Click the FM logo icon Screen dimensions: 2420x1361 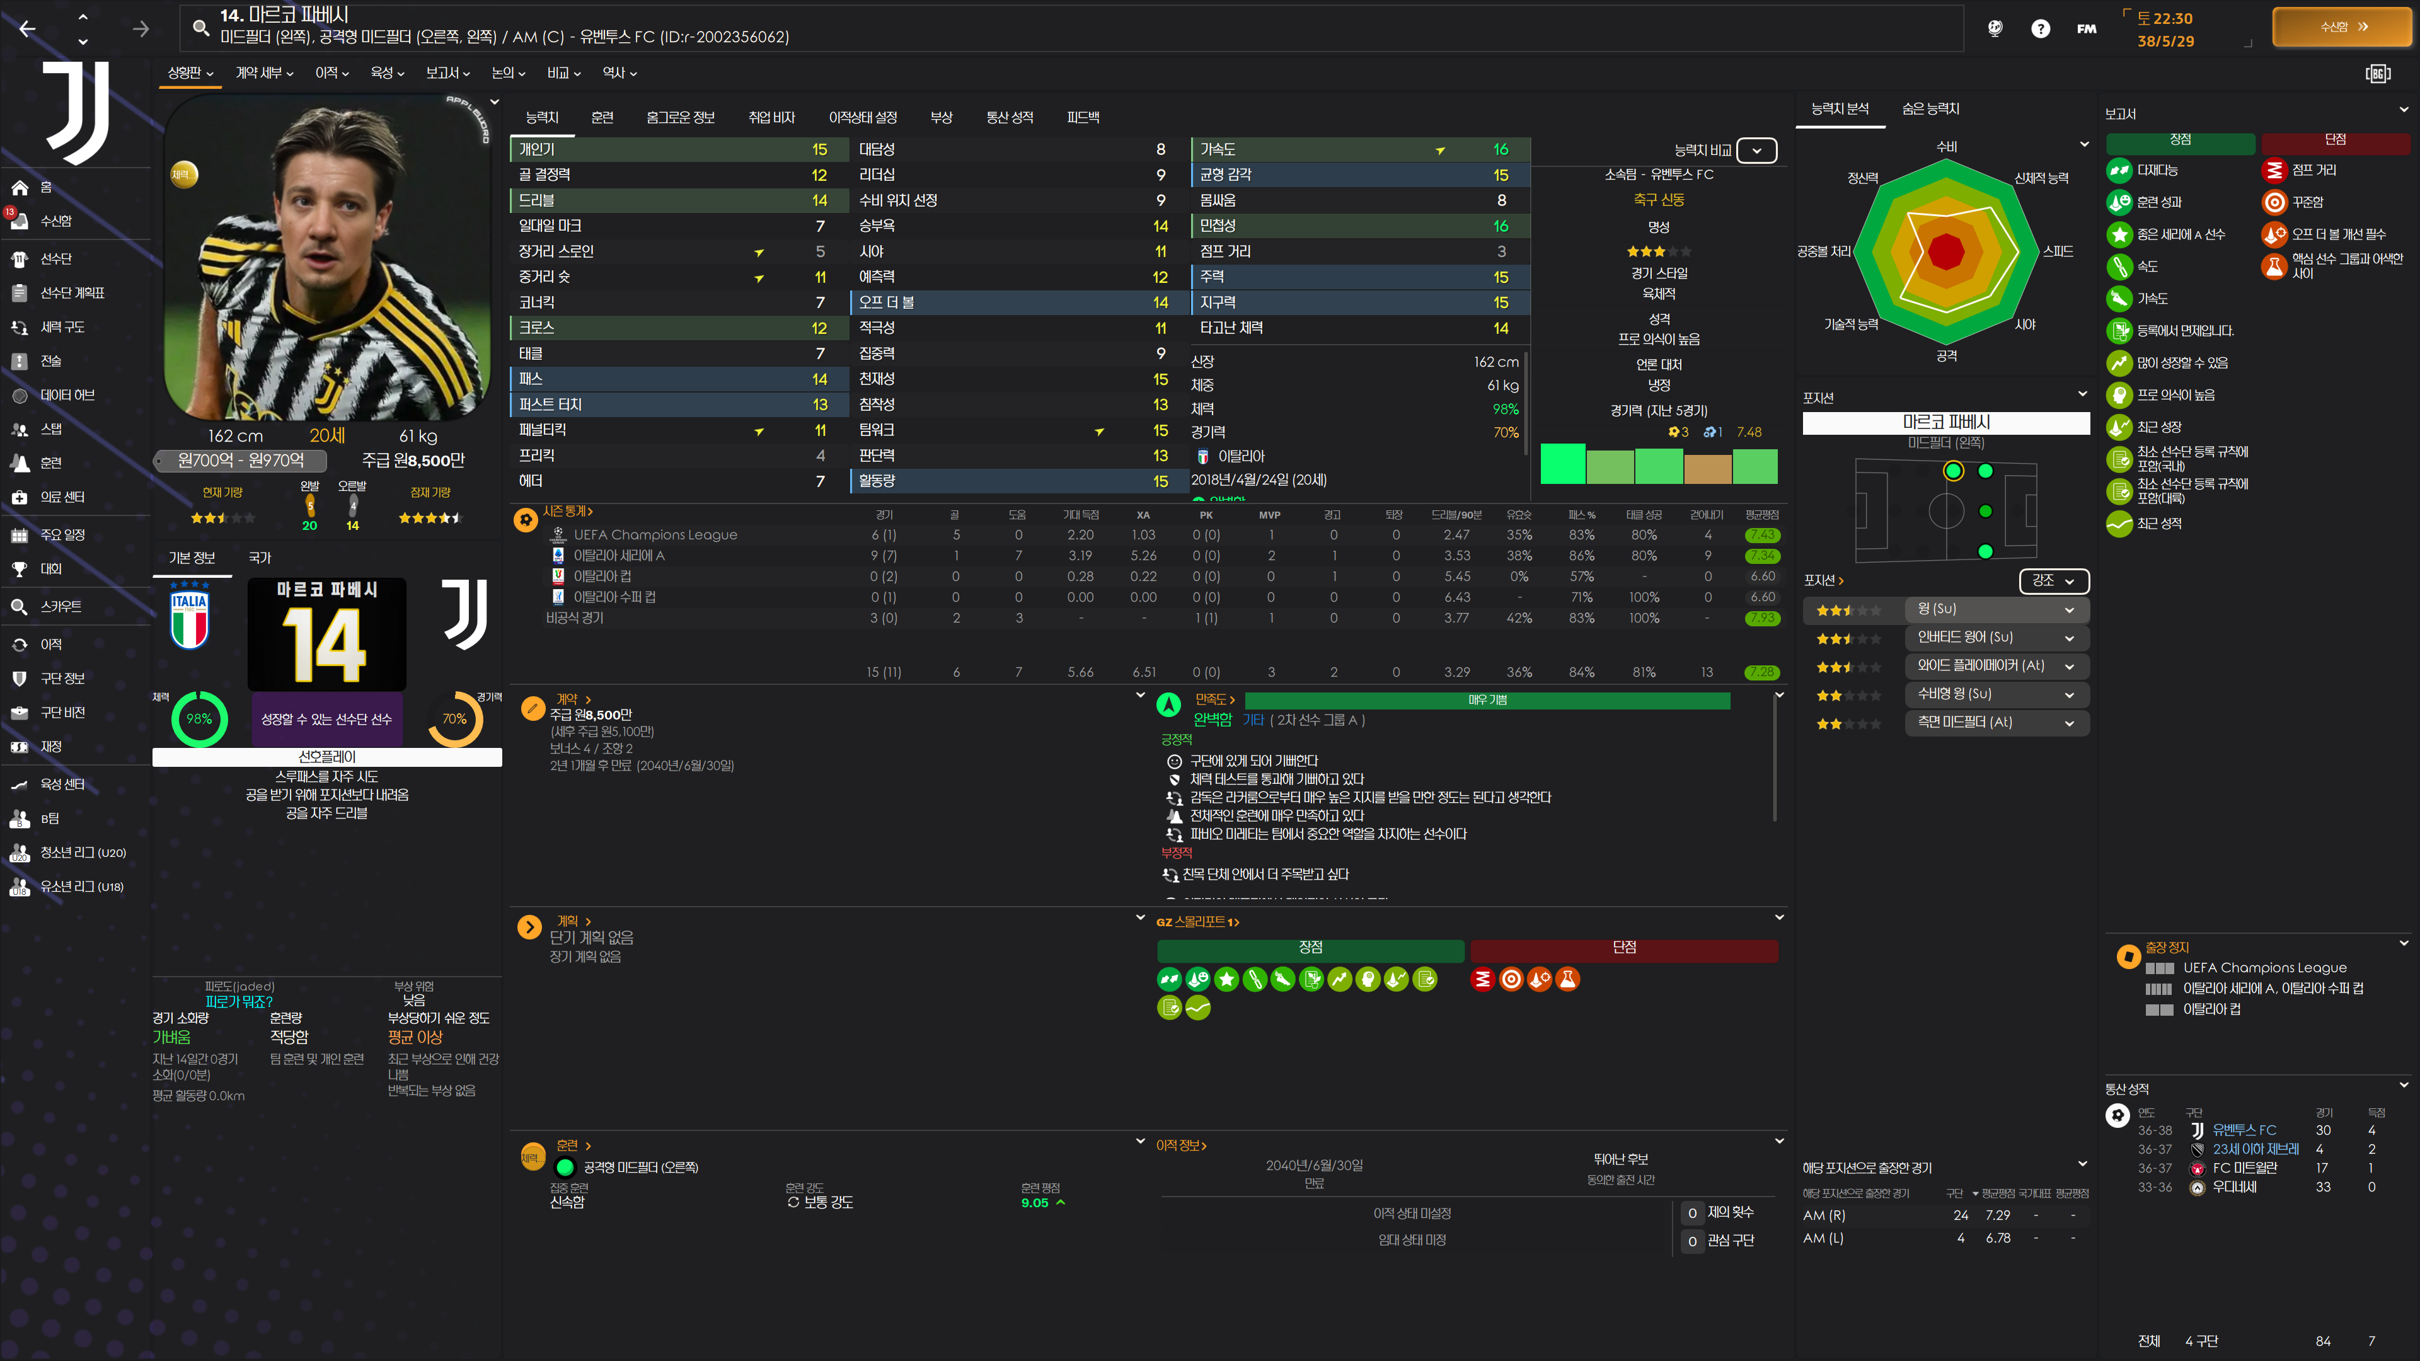click(2087, 28)
